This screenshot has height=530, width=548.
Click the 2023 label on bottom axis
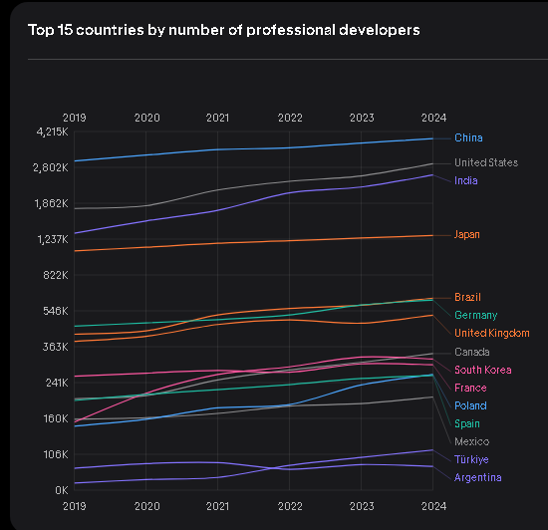coord(362,506)
